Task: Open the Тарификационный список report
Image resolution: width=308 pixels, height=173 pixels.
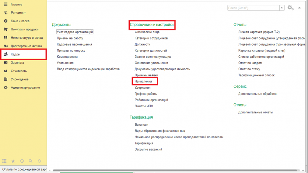Action: pyautogui.click(x=256, y=75)
